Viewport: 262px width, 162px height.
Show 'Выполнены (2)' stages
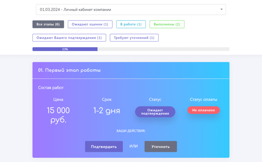click(167, 24)
